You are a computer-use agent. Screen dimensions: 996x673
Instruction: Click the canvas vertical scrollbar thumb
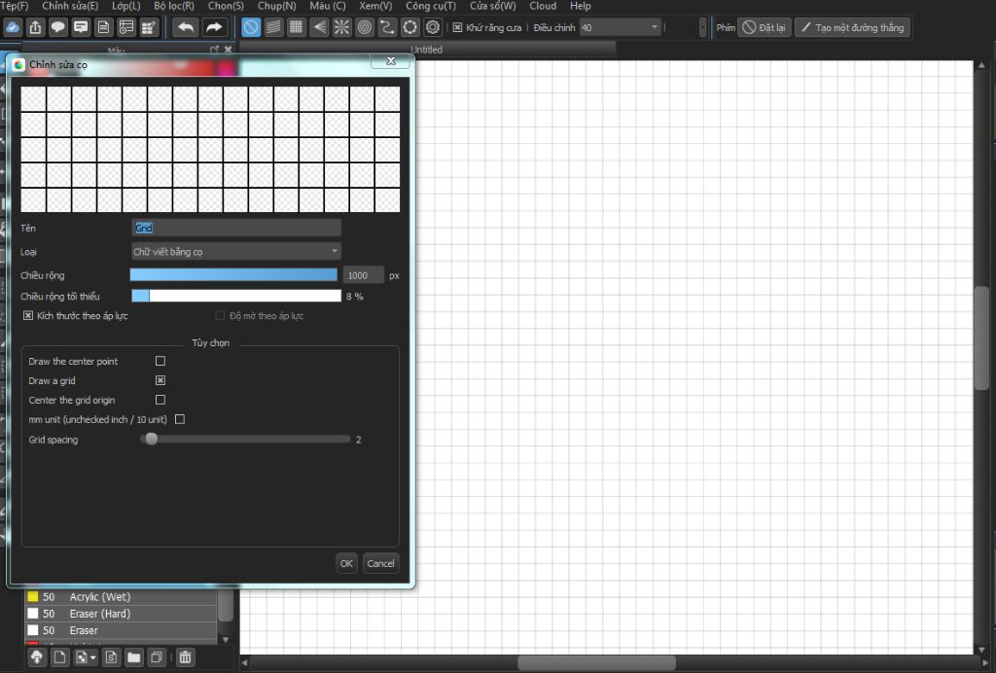[981, 337]
